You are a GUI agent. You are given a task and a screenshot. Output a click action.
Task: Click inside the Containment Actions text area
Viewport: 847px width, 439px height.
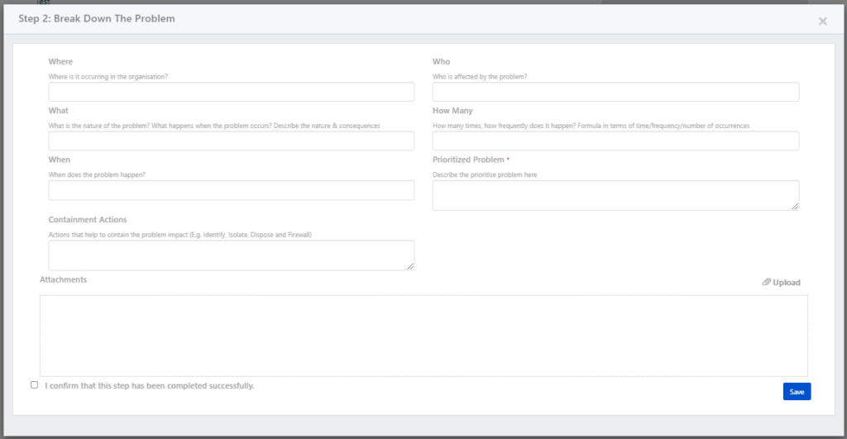[231, 255]
